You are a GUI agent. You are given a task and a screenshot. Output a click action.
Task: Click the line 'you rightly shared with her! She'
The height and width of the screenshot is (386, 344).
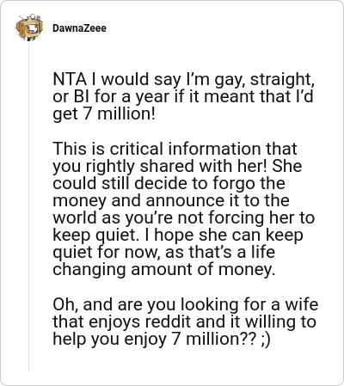click(x=177, y=166)
